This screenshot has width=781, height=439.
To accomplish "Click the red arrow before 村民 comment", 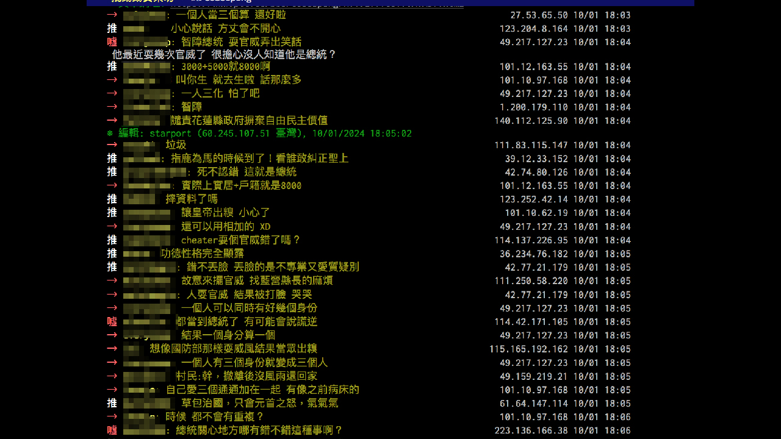I will [x=112, y=376].
